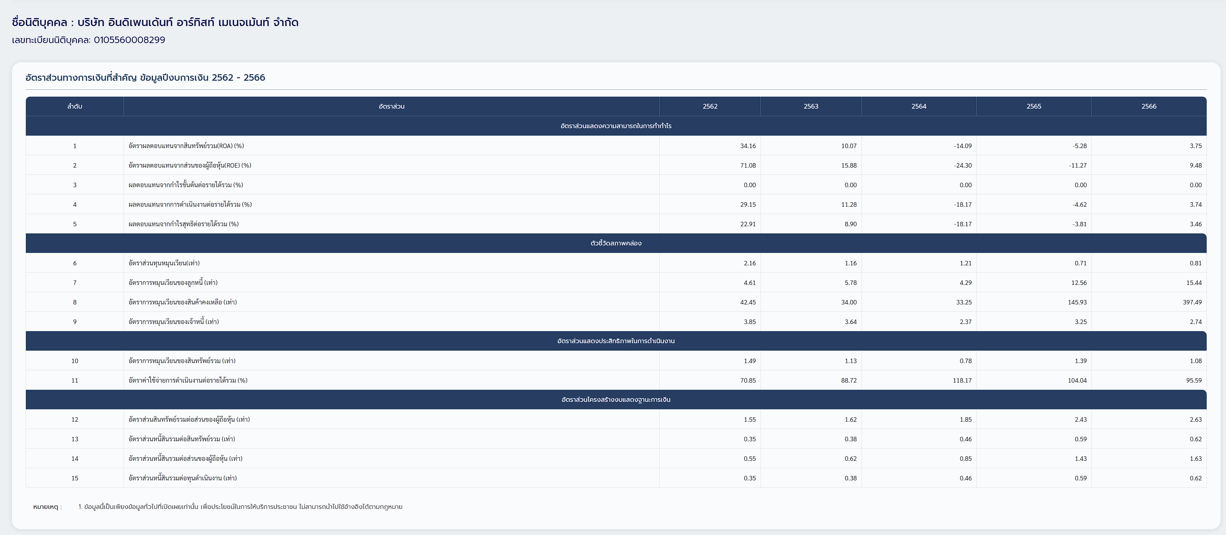Click row 5 value 22.91 for 2562

[x=748, y=224]
